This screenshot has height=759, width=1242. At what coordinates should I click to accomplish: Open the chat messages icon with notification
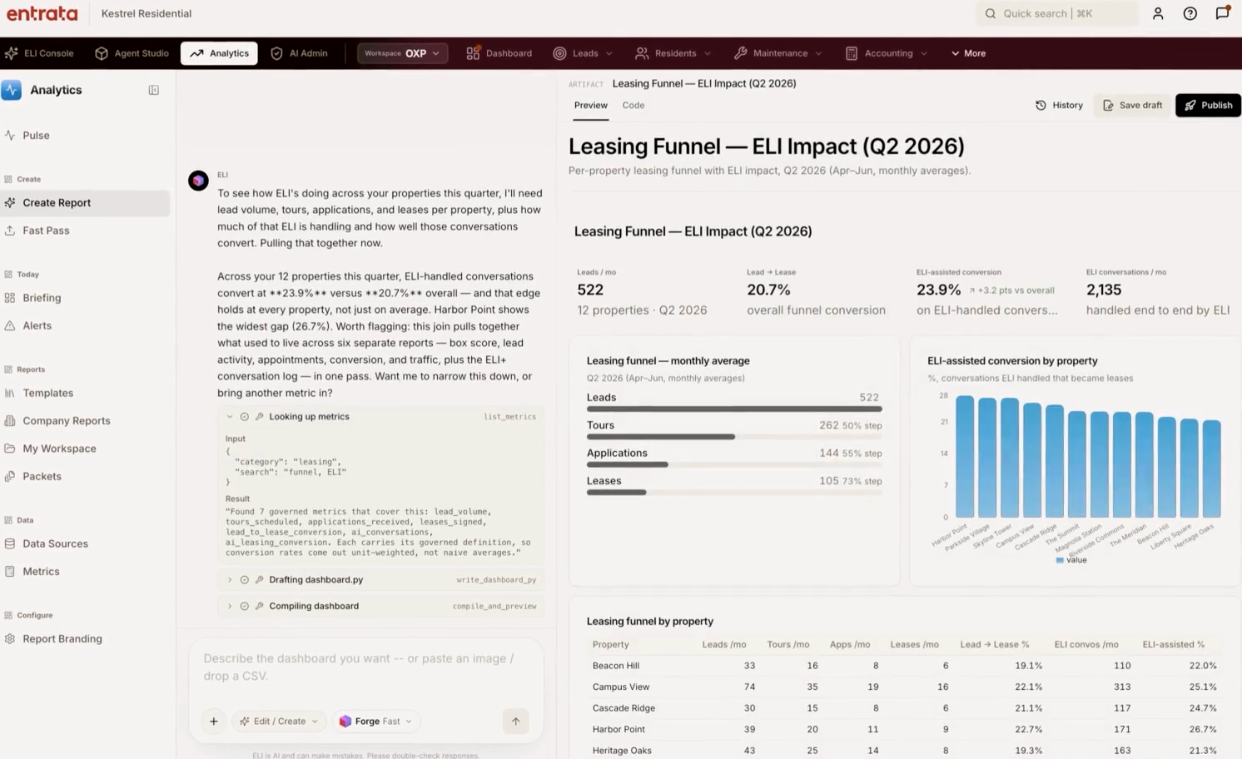pyautogui.click(x=1222, y=13)
